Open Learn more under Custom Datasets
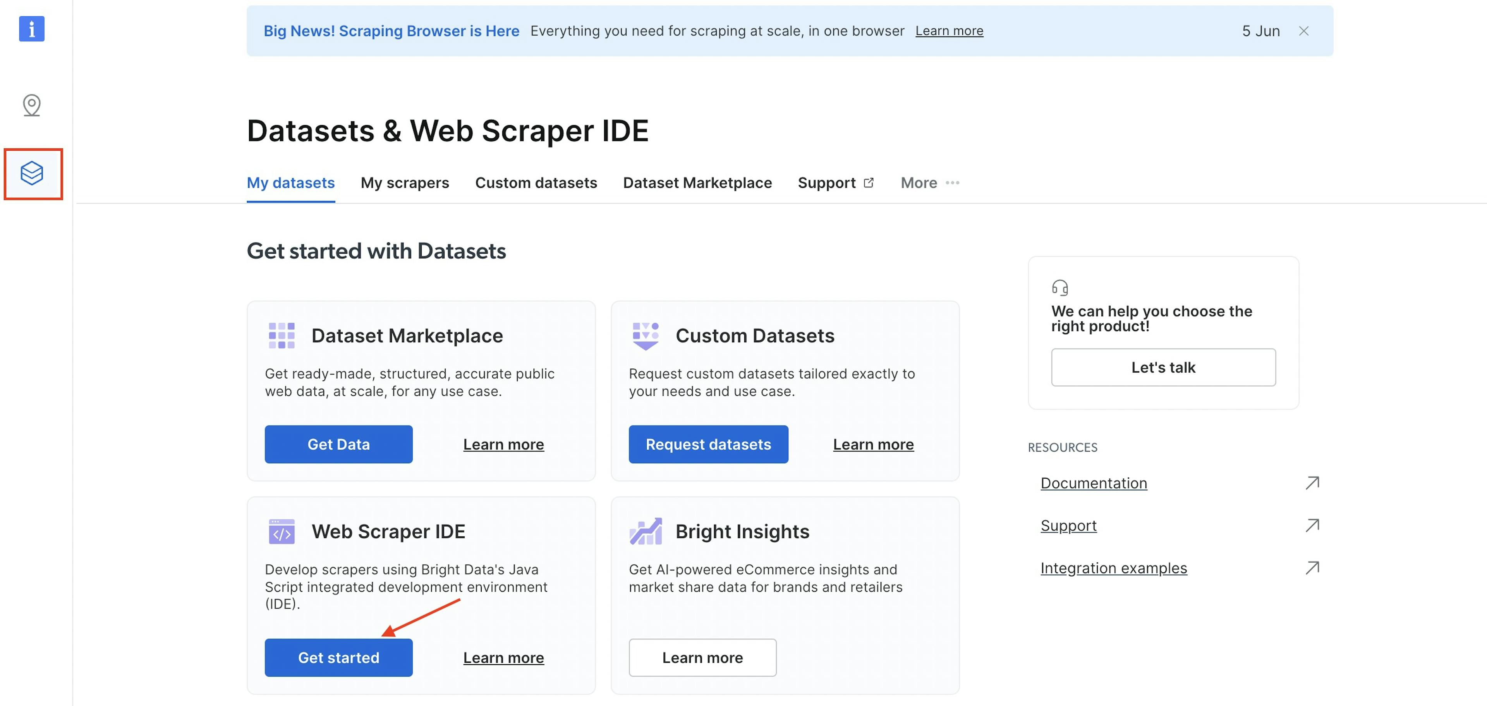The width and height of the screenshot is (1487, 706). pyautogui.click(x=873, y=445)
